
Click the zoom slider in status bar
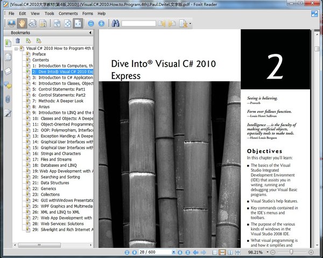[292, 252]
